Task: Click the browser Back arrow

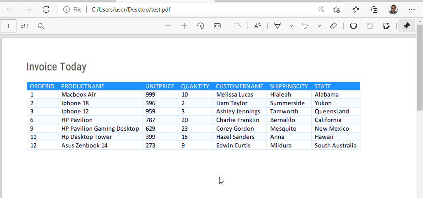Action: tap(10, 10)
